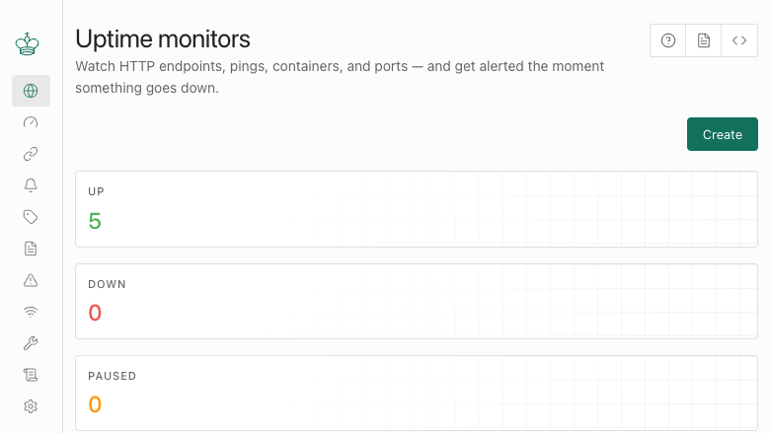The image size is (770, 433).
Task: Select the DOWN monitors count card
Action: click(x=417, y=301)
